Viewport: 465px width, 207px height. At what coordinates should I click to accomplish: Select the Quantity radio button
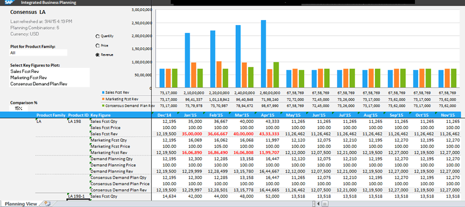97,37
